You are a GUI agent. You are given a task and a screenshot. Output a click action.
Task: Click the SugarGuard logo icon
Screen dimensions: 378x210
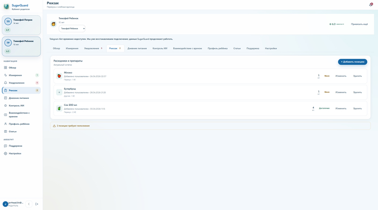pos(6,7)
